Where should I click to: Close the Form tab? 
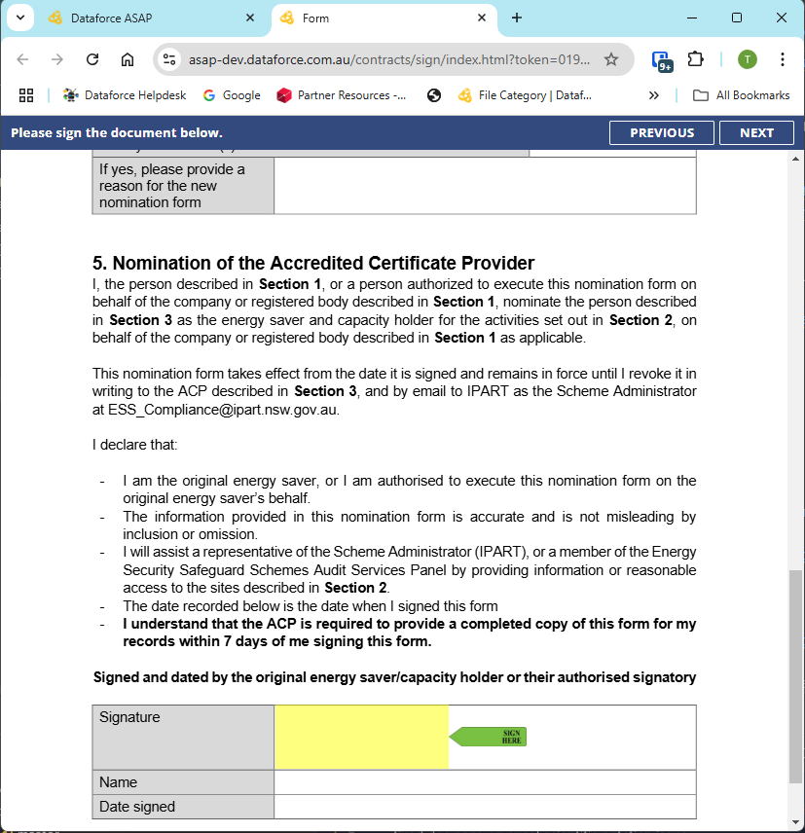coord(481,18)
